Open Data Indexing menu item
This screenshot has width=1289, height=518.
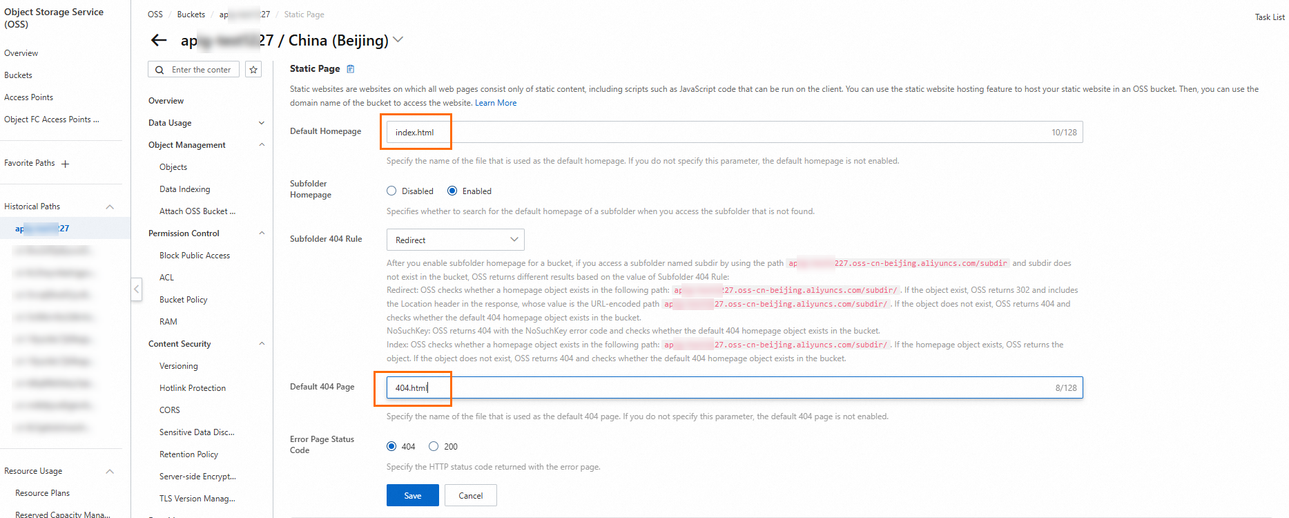[185, 189]
